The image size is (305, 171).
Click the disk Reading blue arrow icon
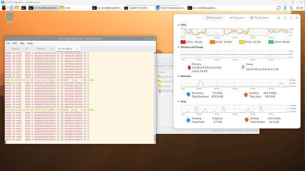click(x=188, y=120)
